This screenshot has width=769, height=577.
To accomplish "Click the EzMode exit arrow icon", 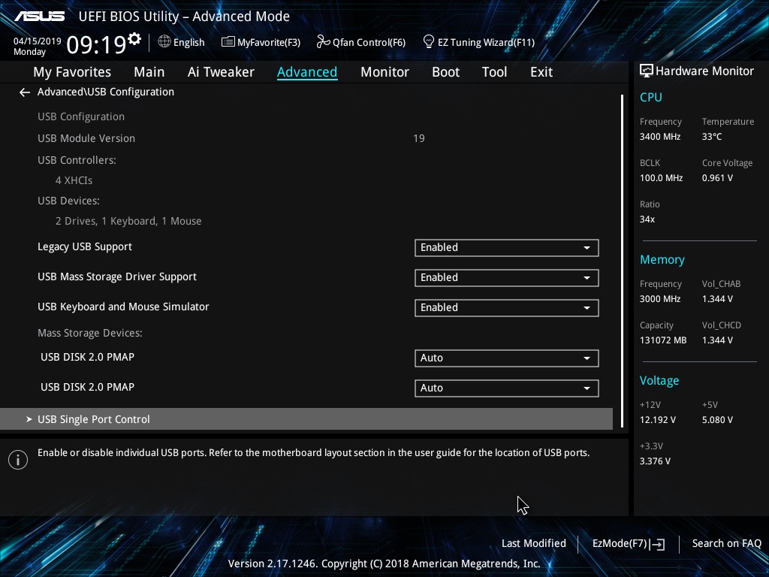I will pos(658,544).
